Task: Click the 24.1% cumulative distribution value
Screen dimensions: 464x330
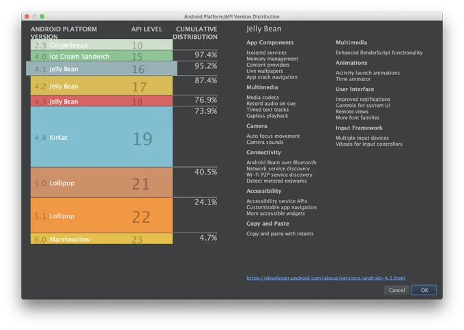Action: (205, 202)
